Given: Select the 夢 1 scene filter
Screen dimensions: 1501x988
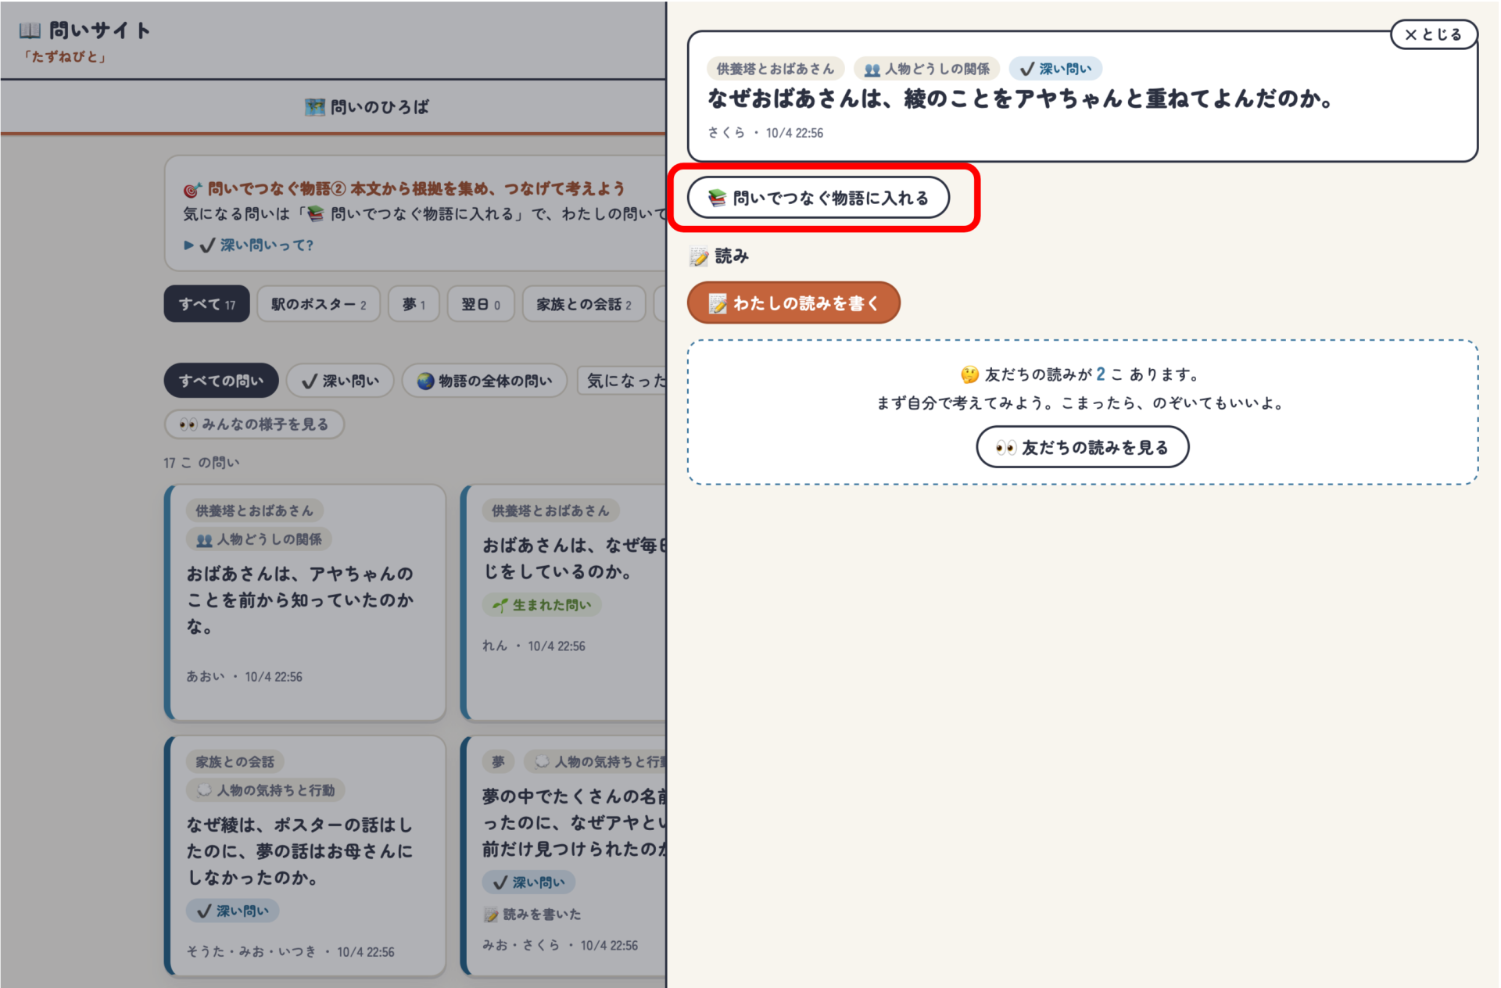Looking at the screenshot, I should (414, 304).
